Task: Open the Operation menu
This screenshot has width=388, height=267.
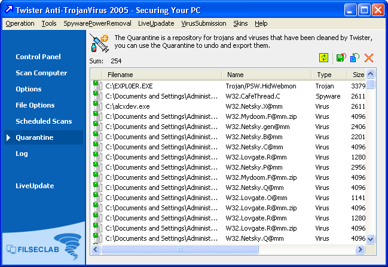Action: [x=20, y=23]
